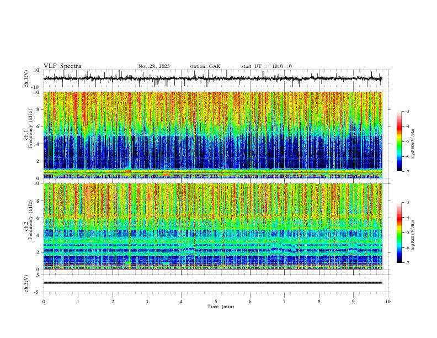Click the "ch.1(V)" axis label
Image resolution: width=437 pixels, height=338 pixels.
tap(26, 78)
